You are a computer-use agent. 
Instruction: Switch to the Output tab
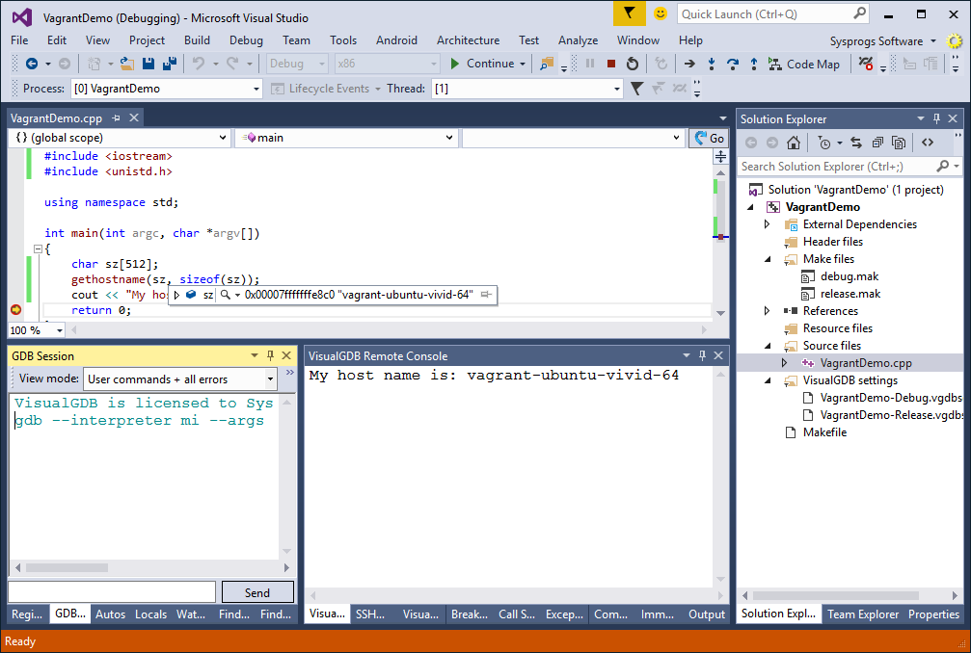pos(707,614)
